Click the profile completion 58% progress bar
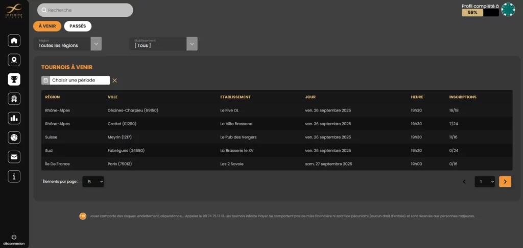 pyautogui.click(x=480, y=13)
